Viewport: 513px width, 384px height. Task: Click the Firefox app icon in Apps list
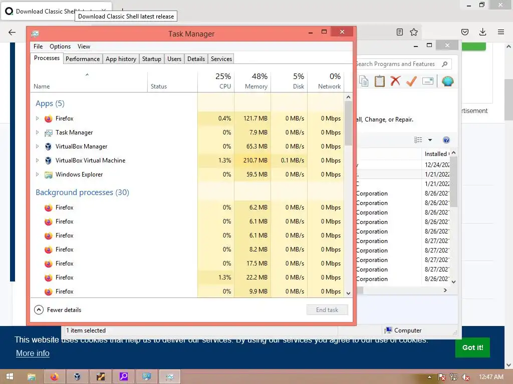49,118
